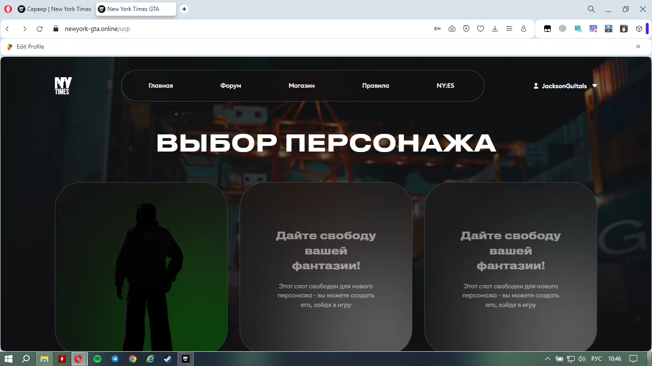Show hidden system tray icons
Viewport: 652px width, 366px height.
pos(547,359)
